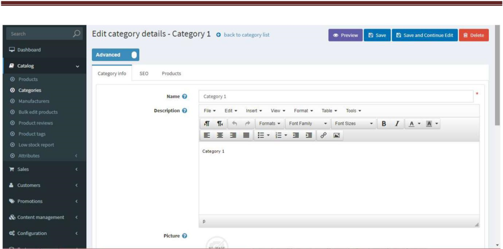Click the Dashboard monitor icon
This screenshot has height=249, width=503.
[x=12, y=50]
